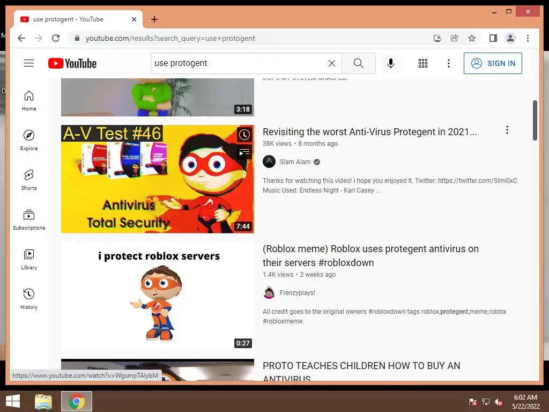Click the Siam Alam channel avatar

(x=269, y=162)
